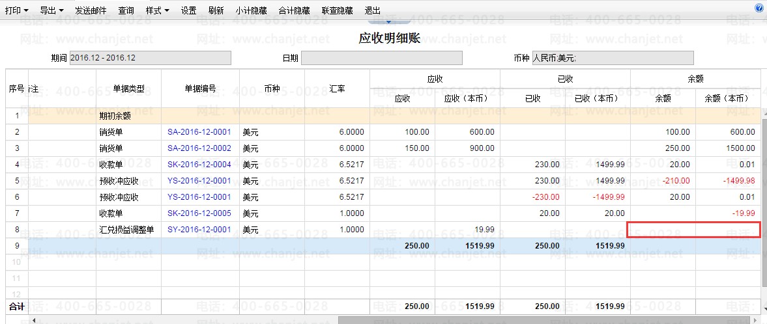
Task: Click the blue help question-mark icon
Action: point(759,7)
